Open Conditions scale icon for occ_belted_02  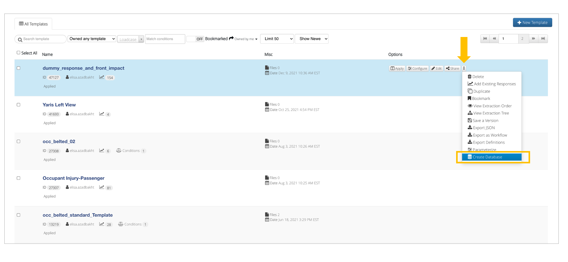[119, 151]
